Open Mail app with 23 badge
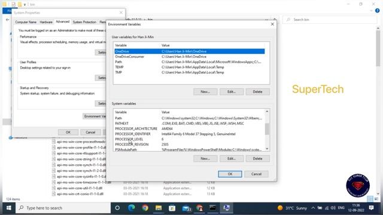This screenshot has width=383, height=215. [186, 208]
